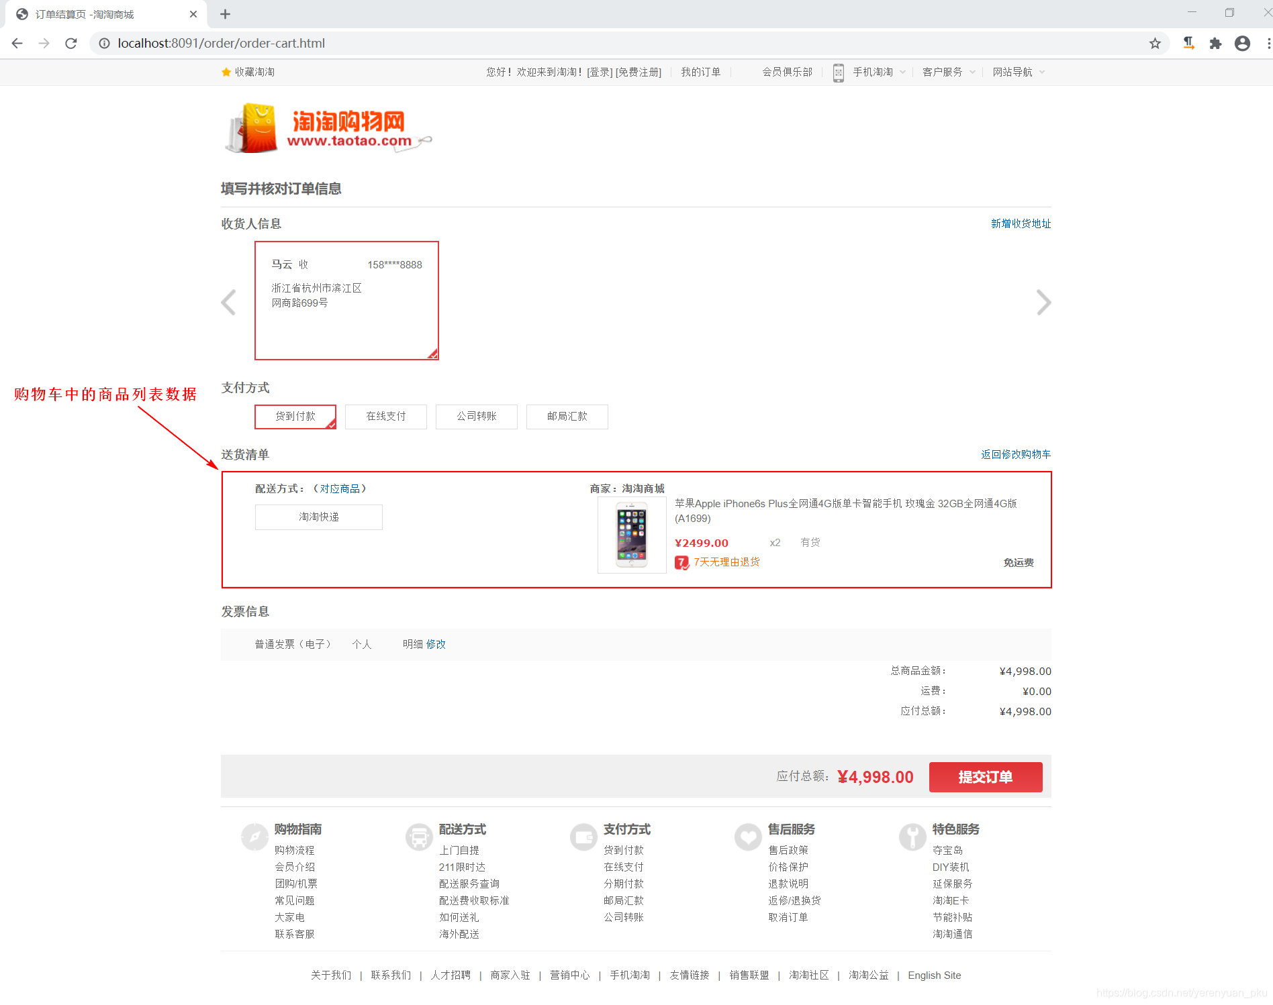Image resolution: width=1273 pixels, height=1005 pixels.
Task: Open the browser extensions puzzle icon
Action: [1215, 43]
